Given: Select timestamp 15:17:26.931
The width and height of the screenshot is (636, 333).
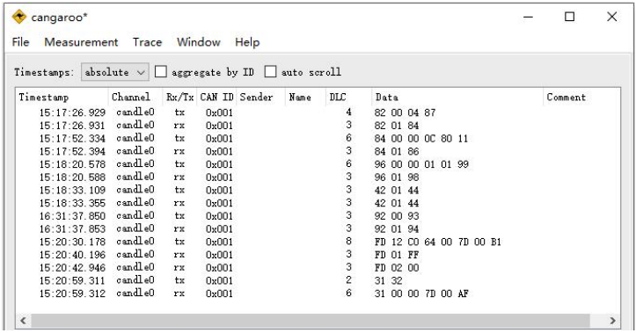Looking at the screenshot, I should click(72, 126).
